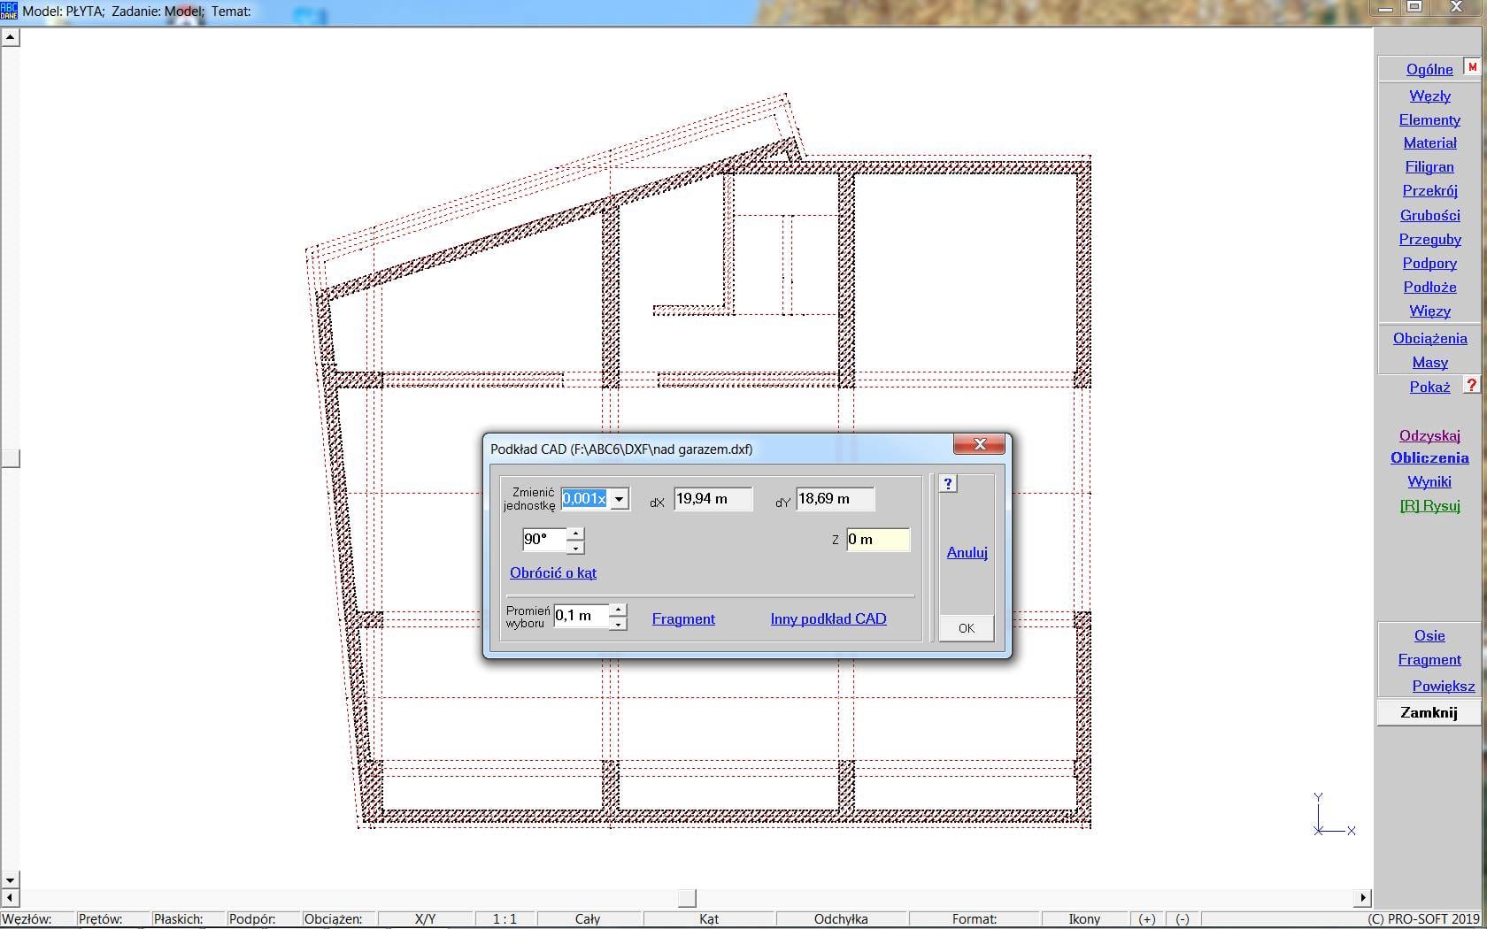Click the Z coordinate input field
The image size is (1487, 929).
[877, 540]
